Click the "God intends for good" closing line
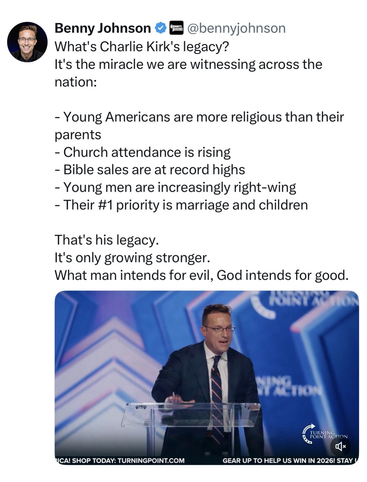The image size is (367, 482). tap(201, 275)
